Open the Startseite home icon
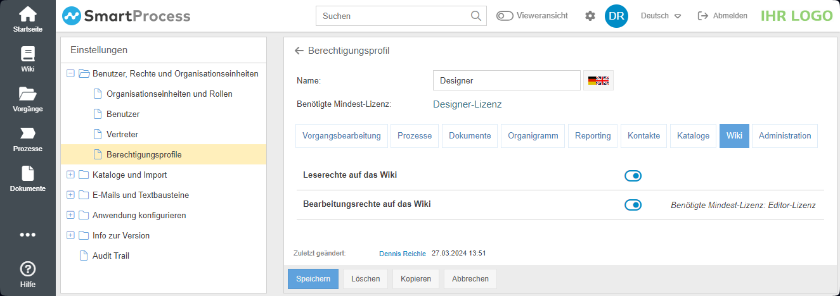The height and width of the screenshot is (296, 840). pyautogui.click(x=27, y=15)
